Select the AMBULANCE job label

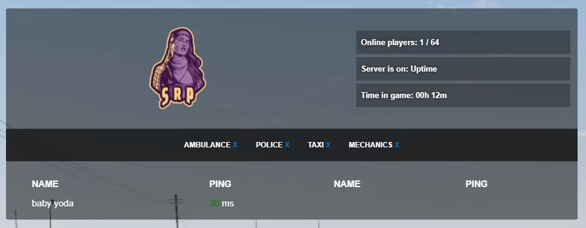coord(207,145)
